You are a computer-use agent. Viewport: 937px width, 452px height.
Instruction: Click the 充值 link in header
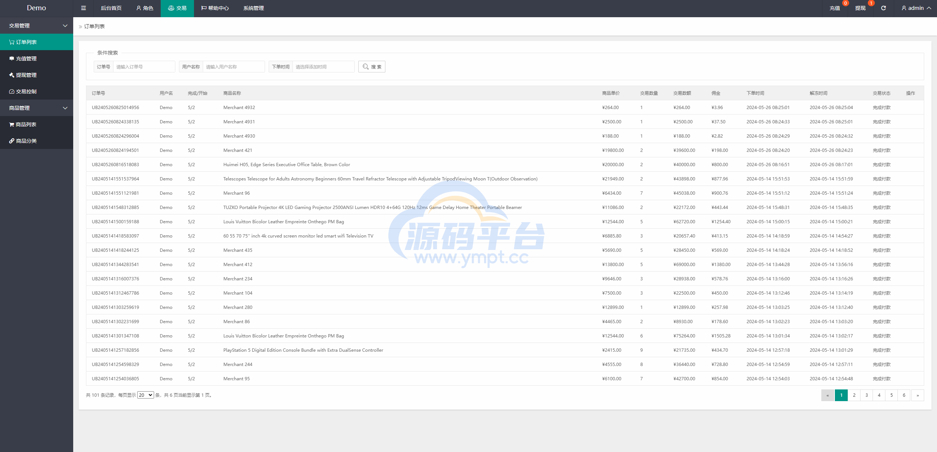[835, 8]
